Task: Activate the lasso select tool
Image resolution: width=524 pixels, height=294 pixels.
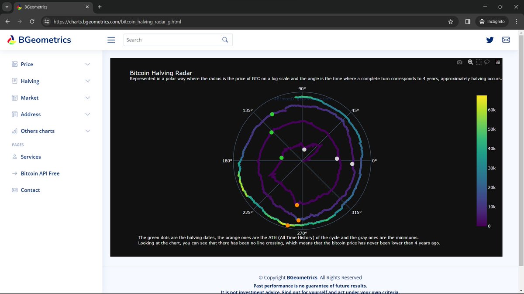Action: click(487, 62)
